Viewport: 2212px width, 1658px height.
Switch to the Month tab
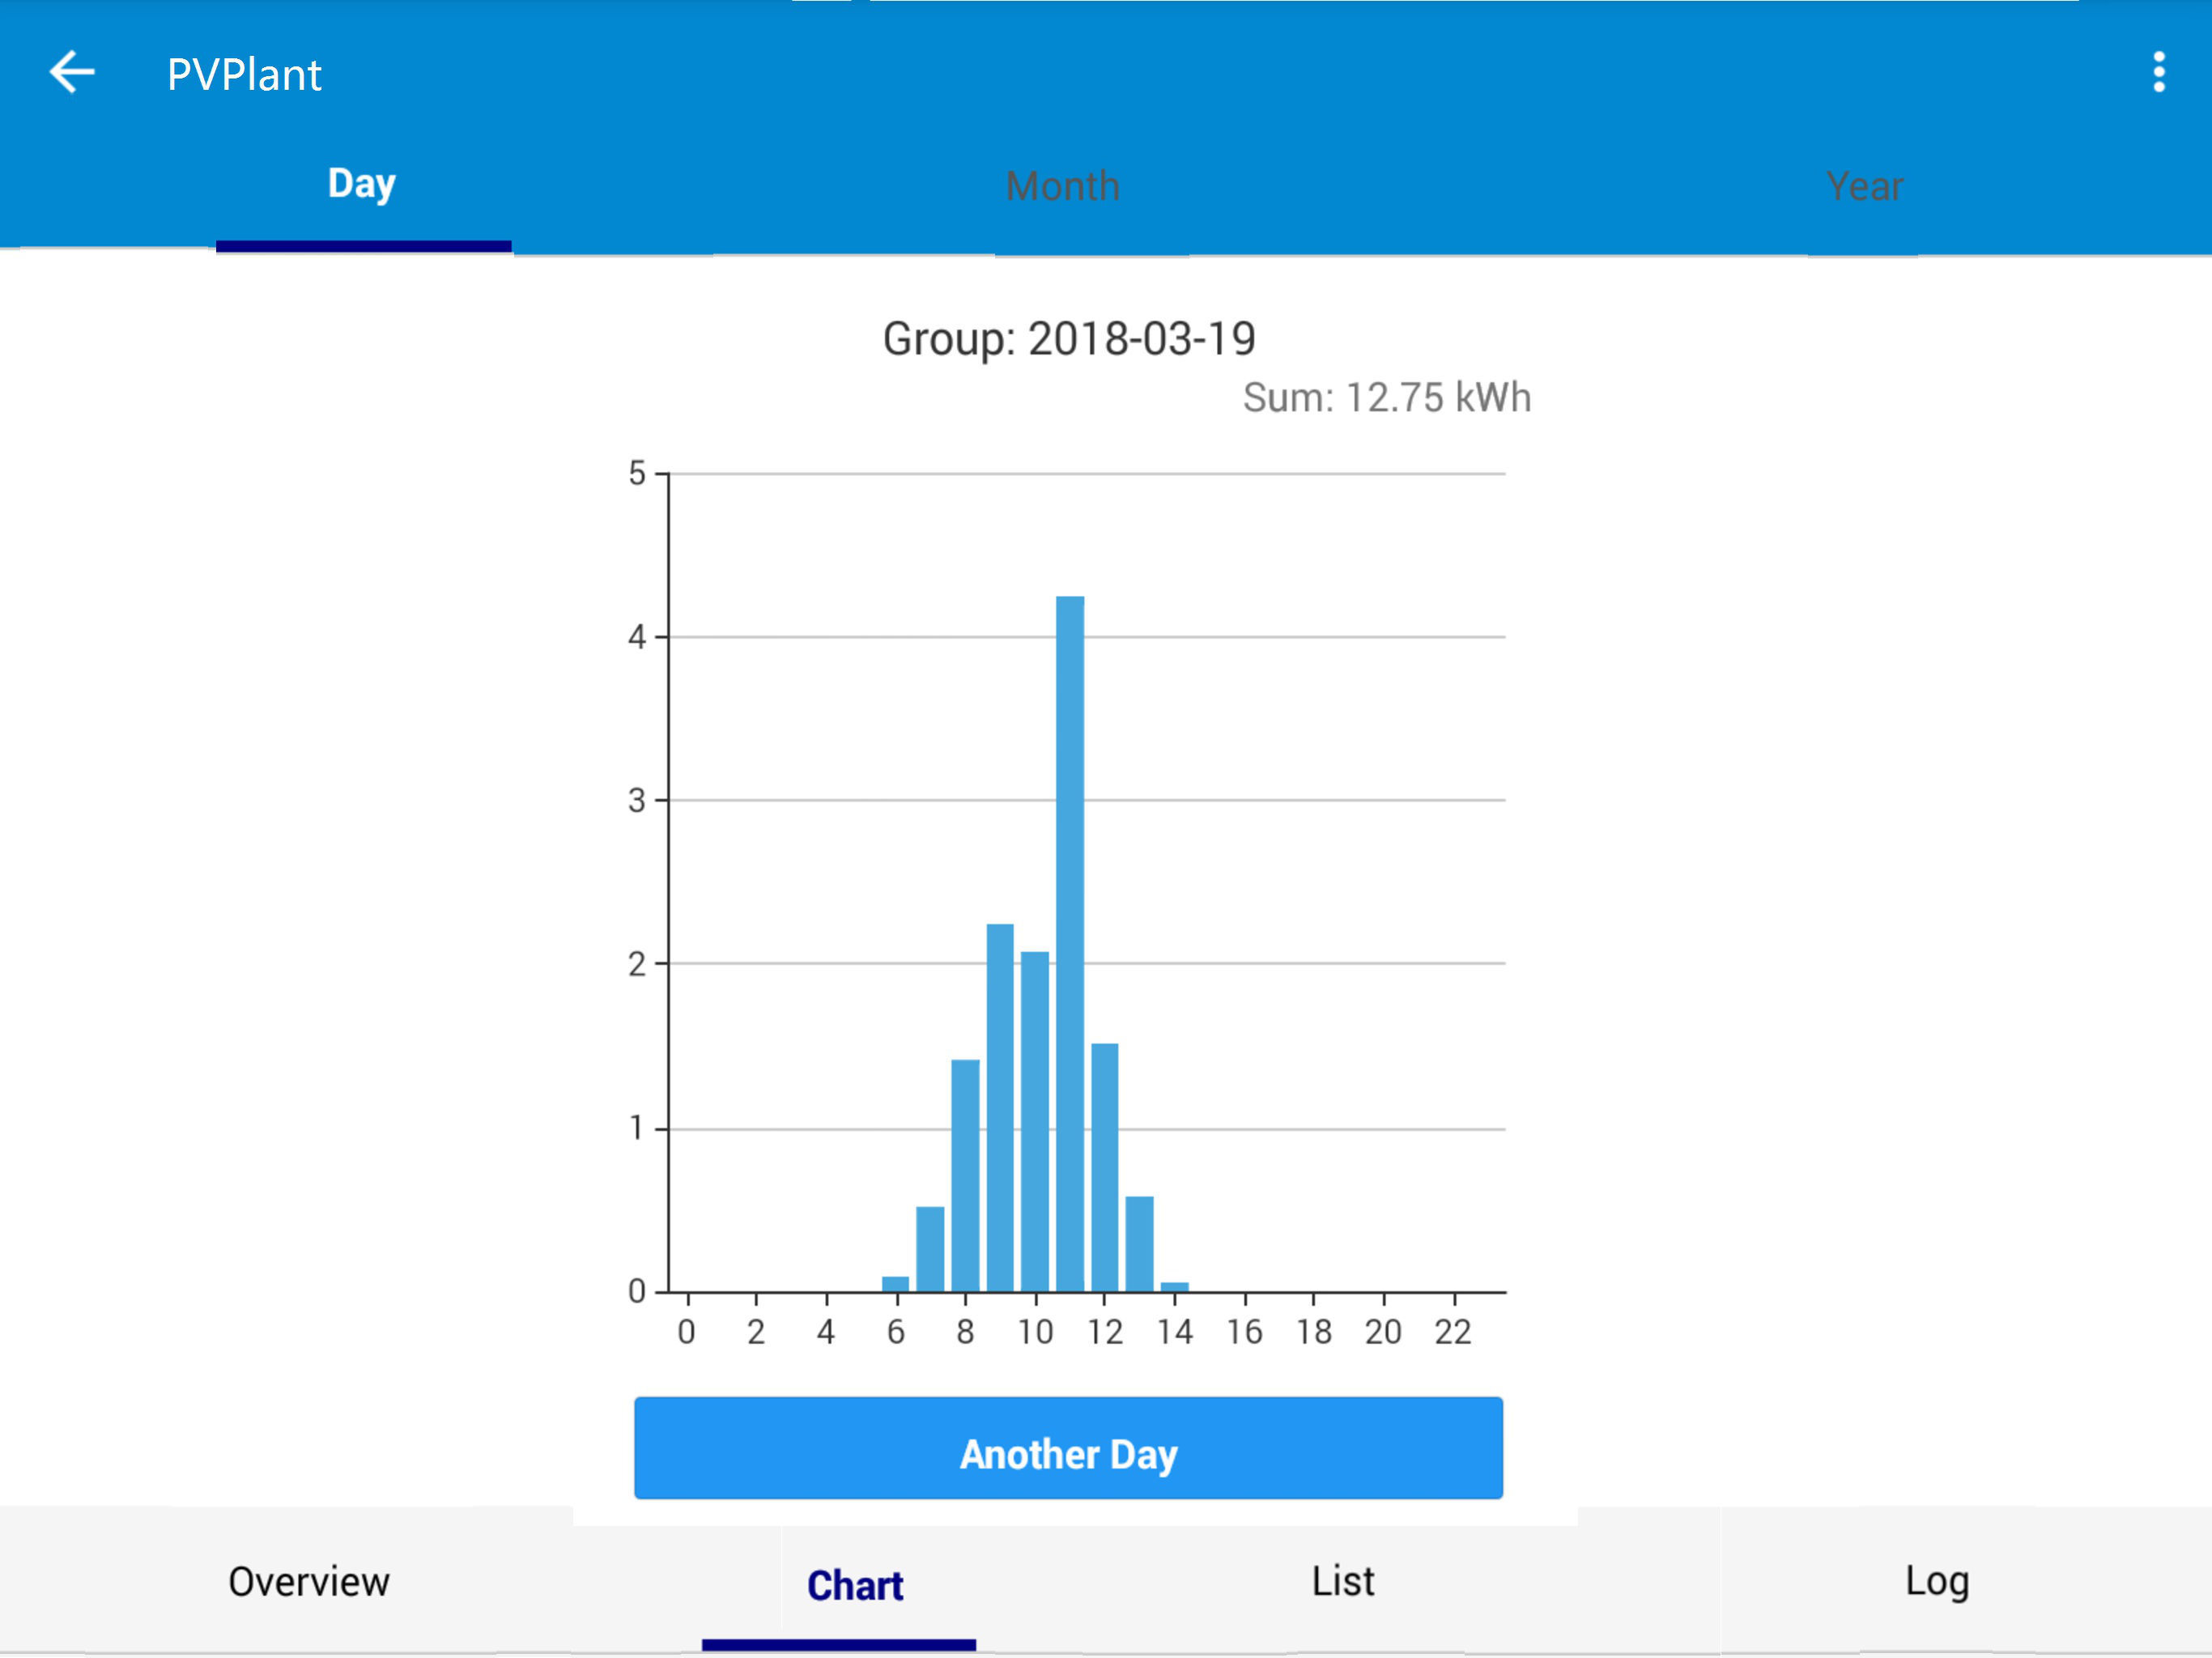1062,187
